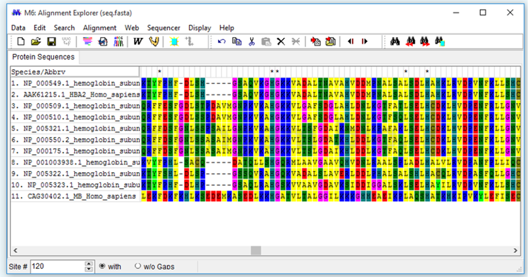Decrease the Site # value with down arrow

[x=89, y=270]
